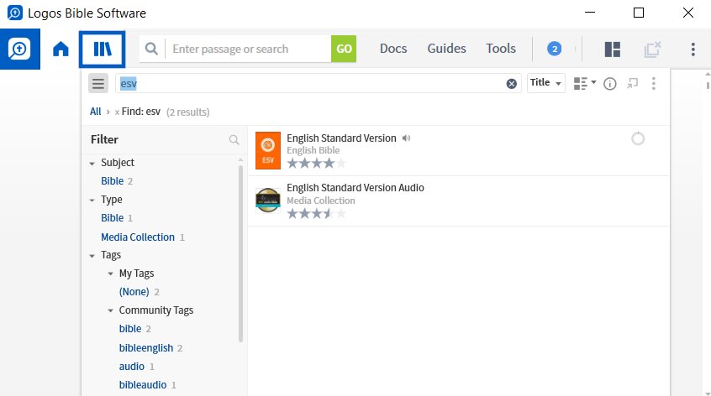This screenshot has height=396, width=711.
Task: Collapse the Community Tags group
Action: point(110,310)
